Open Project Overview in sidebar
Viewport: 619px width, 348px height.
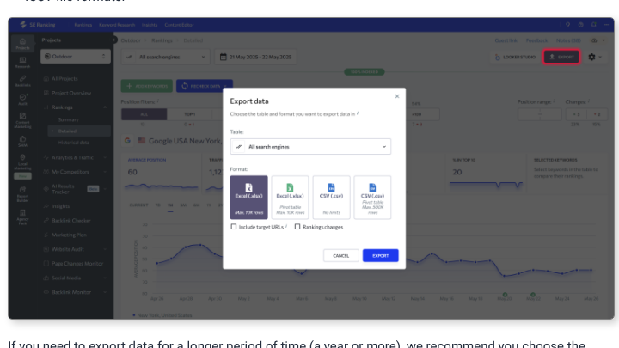(x=71, y=93)
